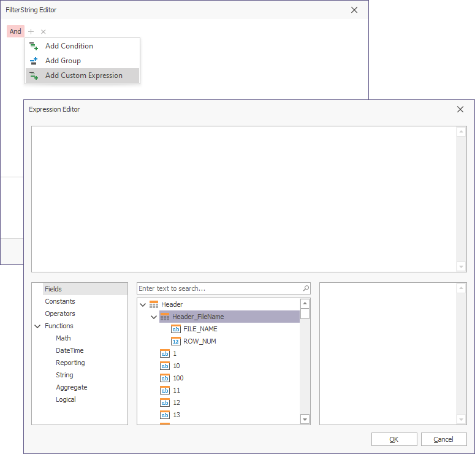Open the DateTime functions list
Viewport: 475px width, 454px height.
(70, 350)
